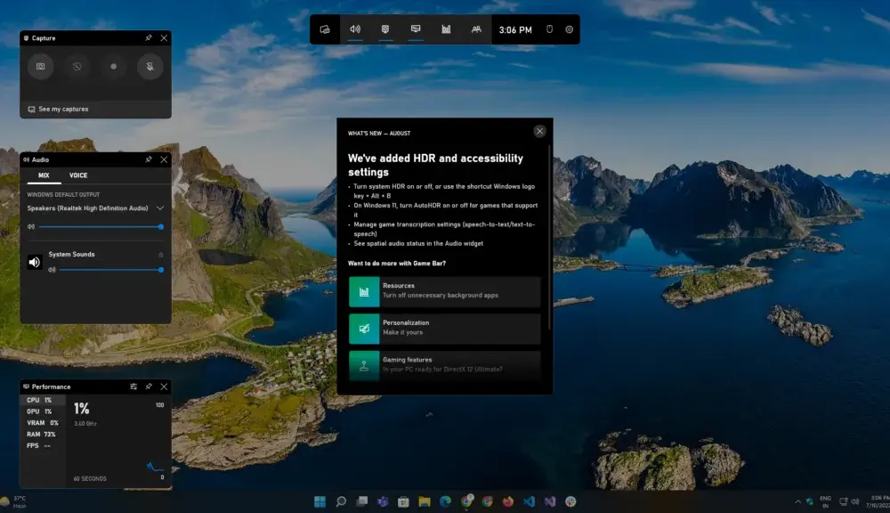The width and height of the screenshot is (890, 513).
Task: Open the Resources widget from Game Bar toolbar
Action: 446,29
